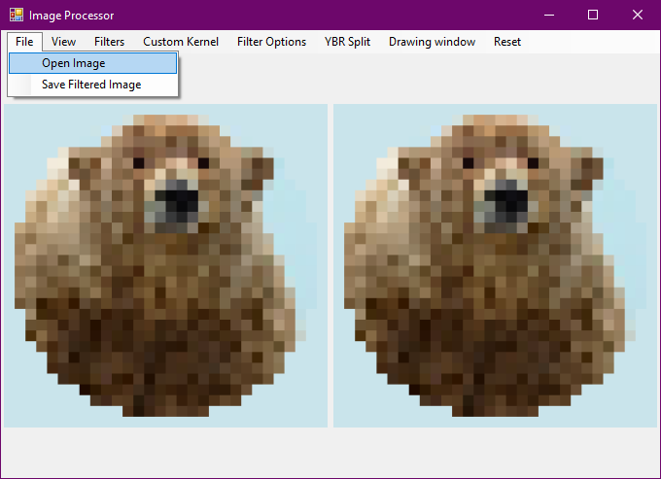Image resolution: width=661 pixels, height=479 pixels.
Task: Minimize the Image Processor window
Action: point(549,16)
